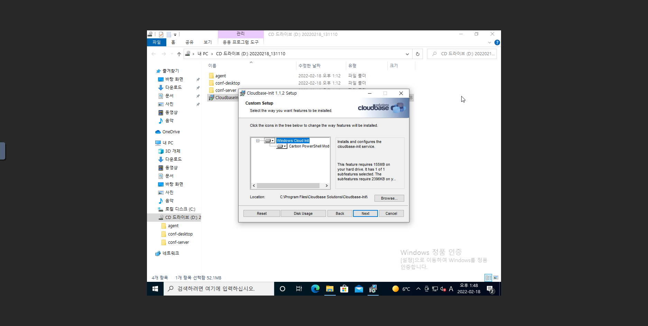Open 네트워크 in navigation pane
This screenshot has height=326, width=648.
pyautogui.click(x=171, y=253)
